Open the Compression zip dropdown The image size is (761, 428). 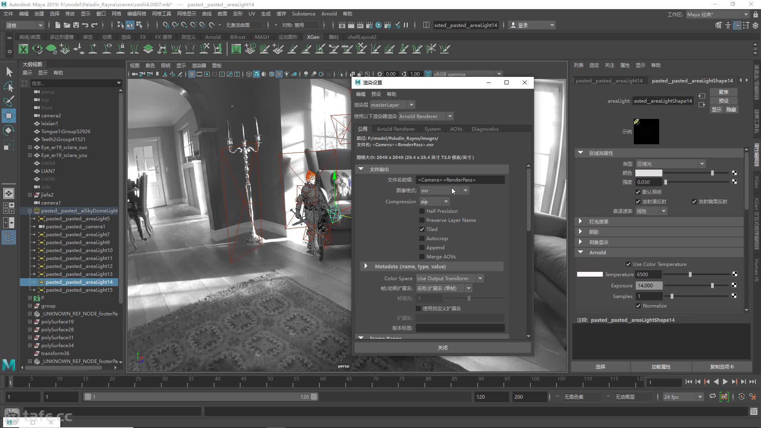[x=434, y=202]
